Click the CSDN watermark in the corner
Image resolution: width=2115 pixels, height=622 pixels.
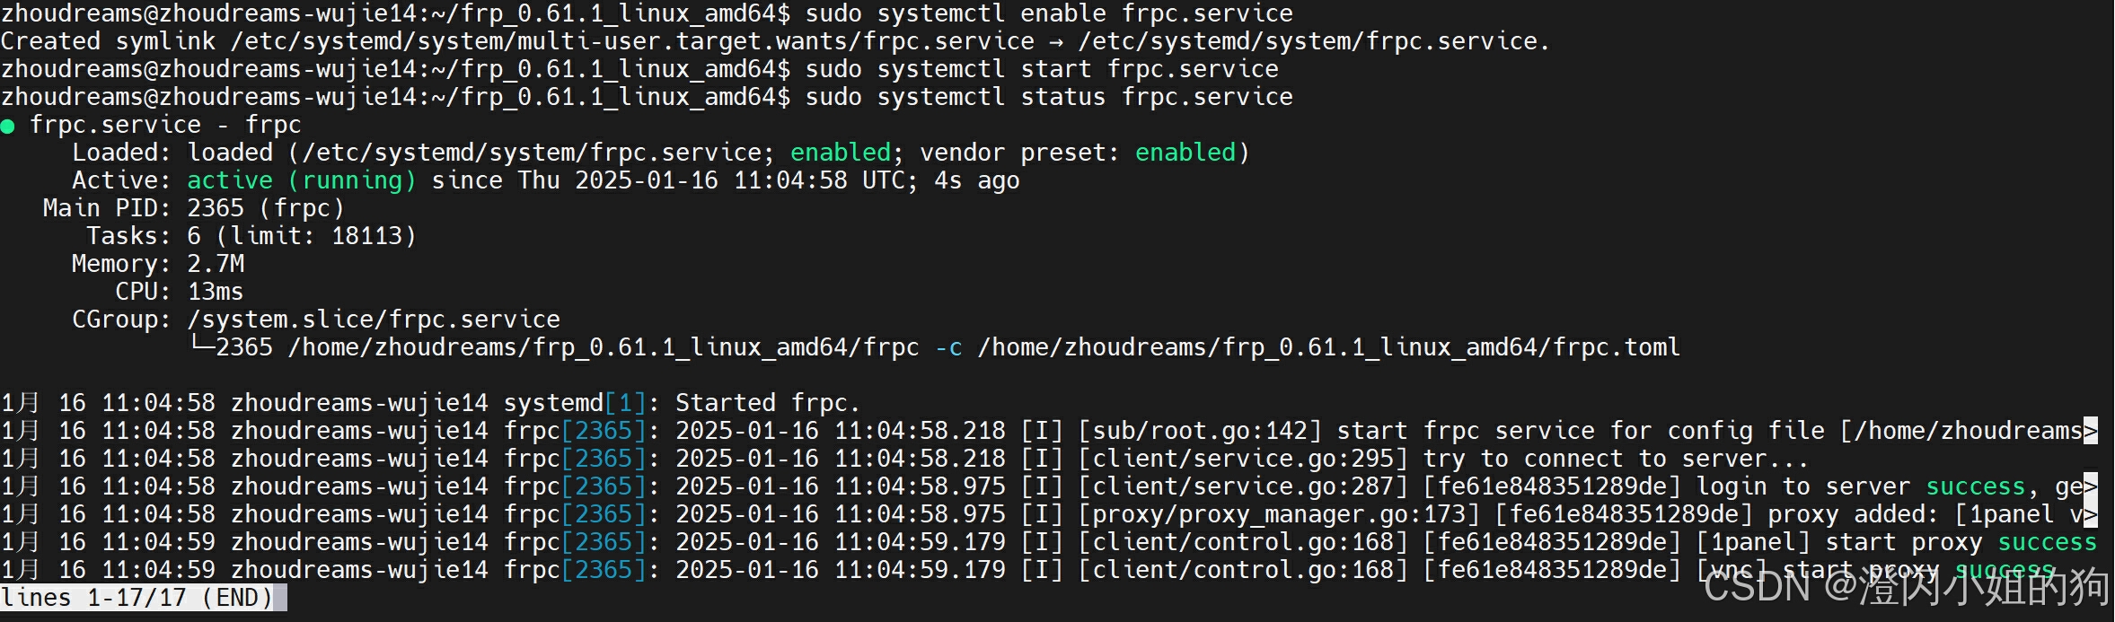(1905, 586)
